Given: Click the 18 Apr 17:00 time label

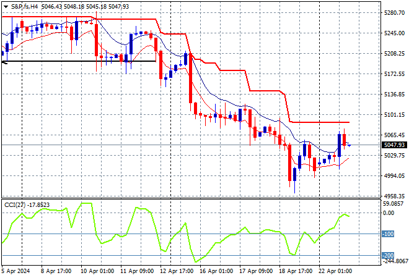Looking at the screenshot, I should [x=296, y=271].
